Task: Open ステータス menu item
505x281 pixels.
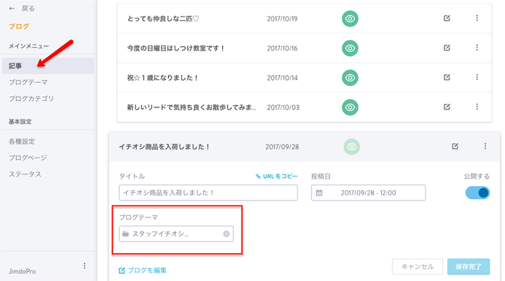Action: [25, 174]
